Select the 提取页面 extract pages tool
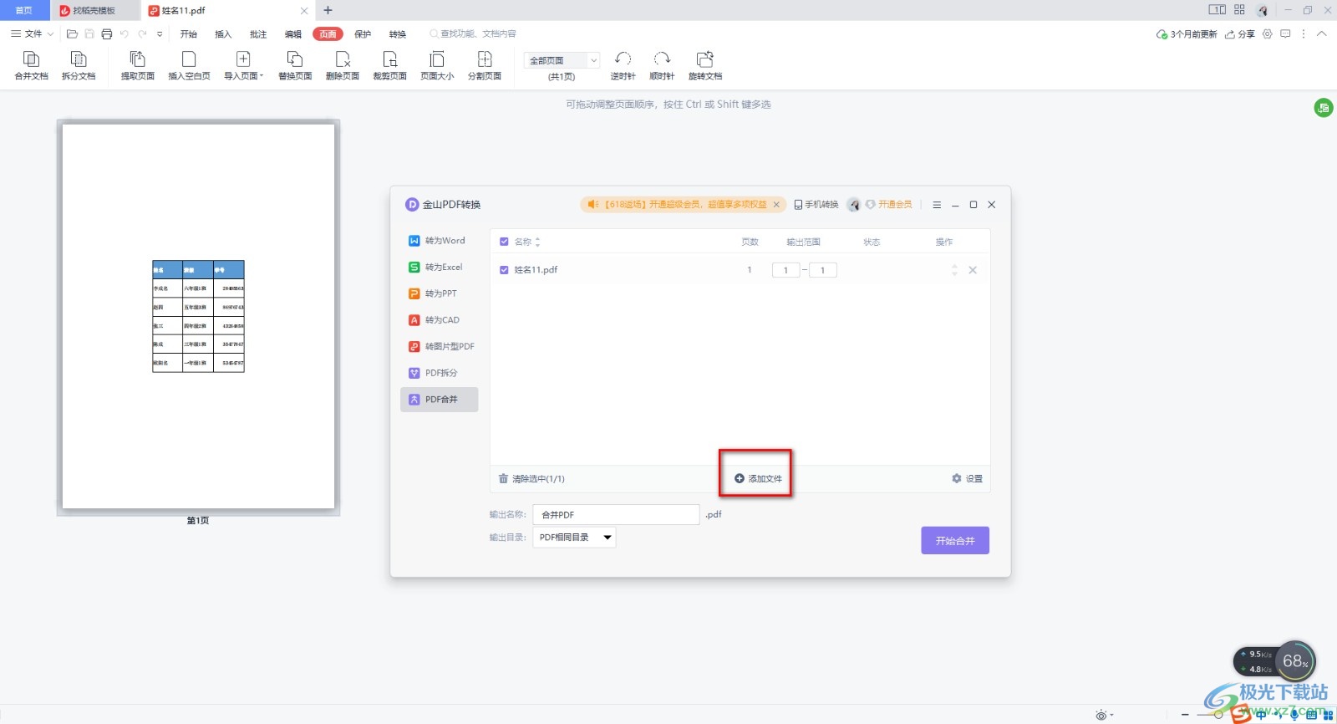Viewport: 1337px width, 724px height. (138, 65)
